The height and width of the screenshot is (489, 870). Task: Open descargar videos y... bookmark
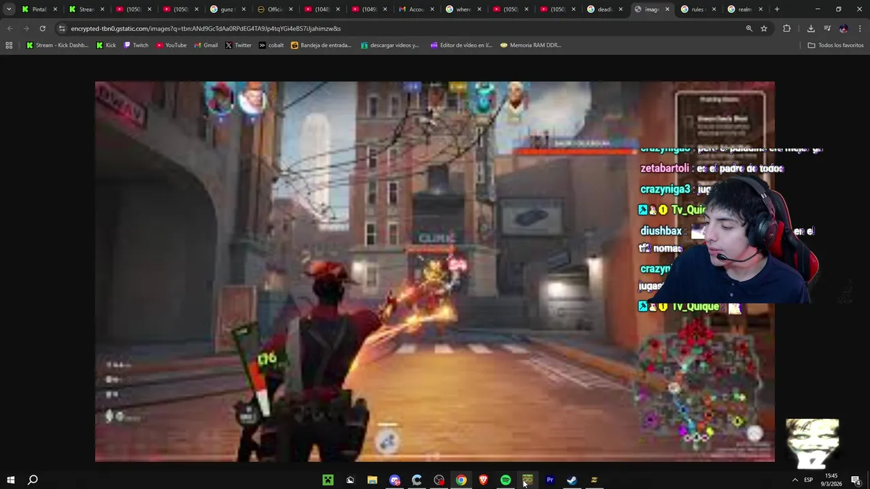(x=390, y=46)
